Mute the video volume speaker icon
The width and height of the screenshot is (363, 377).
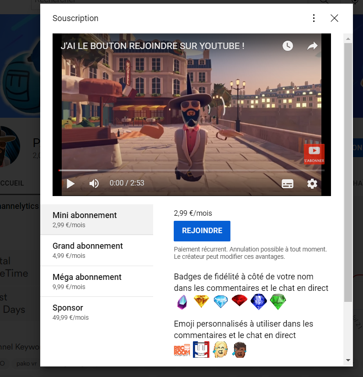(x=94, y=184)
